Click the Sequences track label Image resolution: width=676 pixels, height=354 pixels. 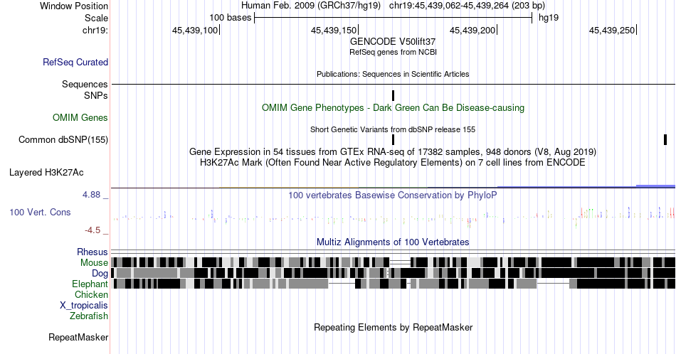point(85,85)
